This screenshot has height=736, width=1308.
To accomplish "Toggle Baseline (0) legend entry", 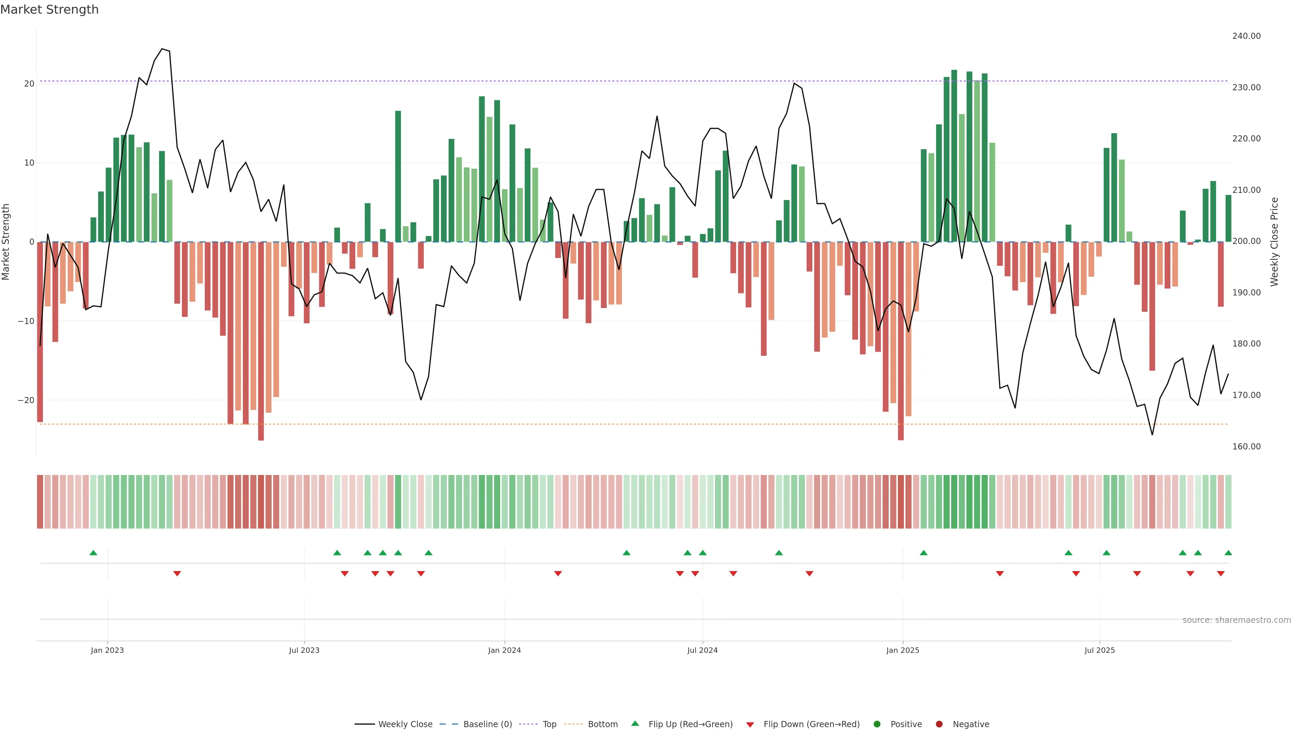I will tap(487, 724).
